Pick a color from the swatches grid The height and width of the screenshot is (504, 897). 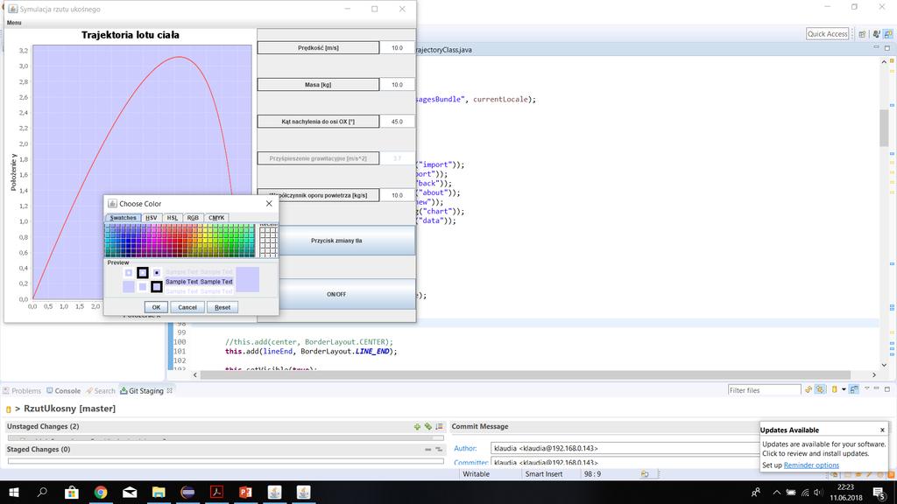tap(180, 241)
